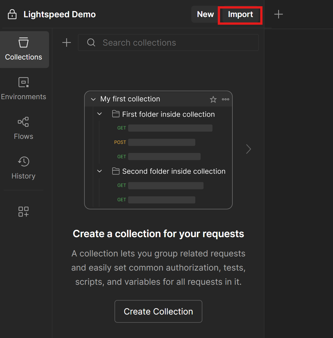Click the magnifier search icon

pos(91,42)
